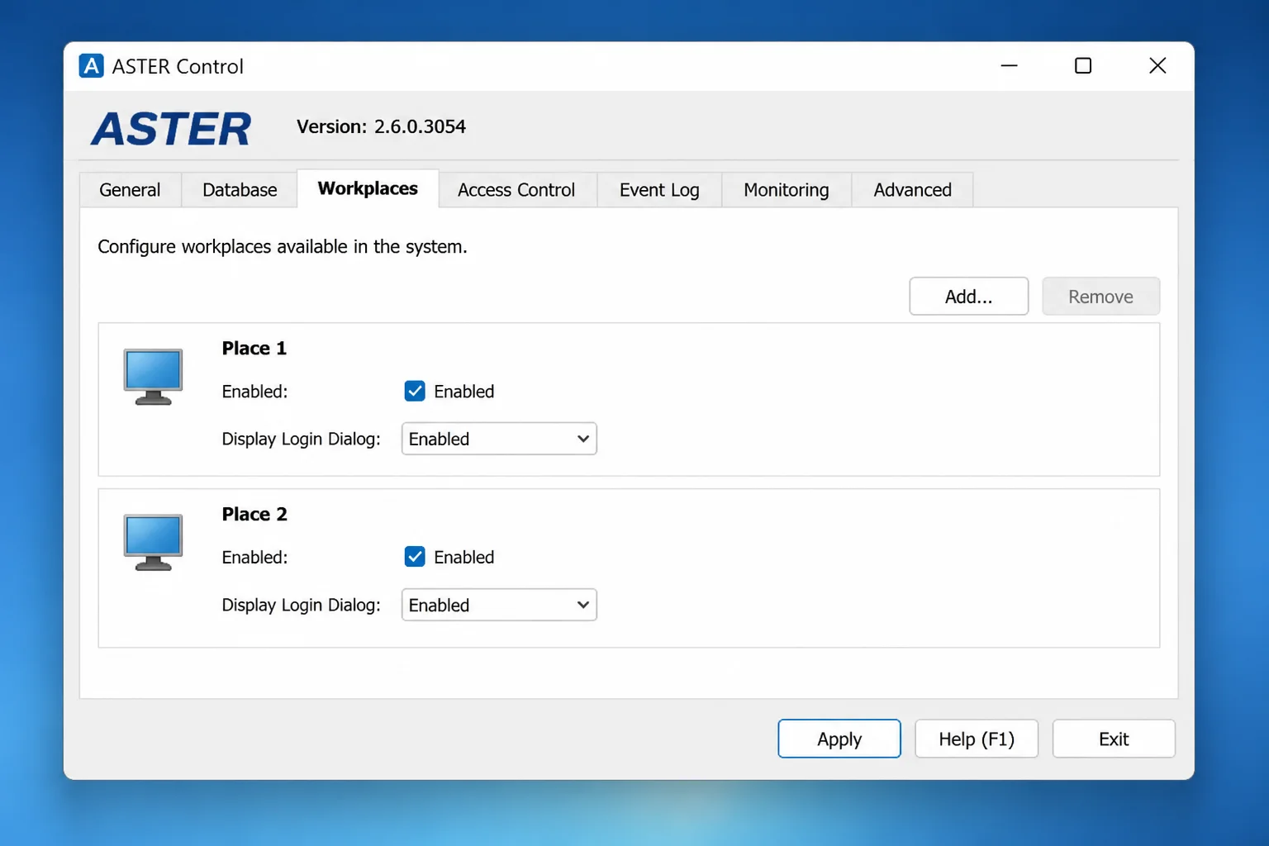Click the Version: 2.6.0.3054 text

click(381, 126)
